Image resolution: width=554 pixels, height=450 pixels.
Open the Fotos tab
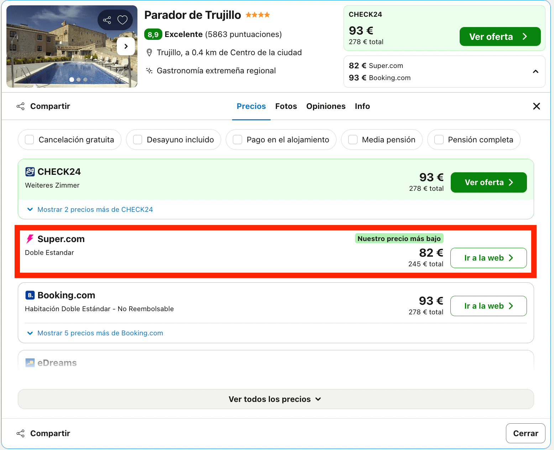point(286,106)
